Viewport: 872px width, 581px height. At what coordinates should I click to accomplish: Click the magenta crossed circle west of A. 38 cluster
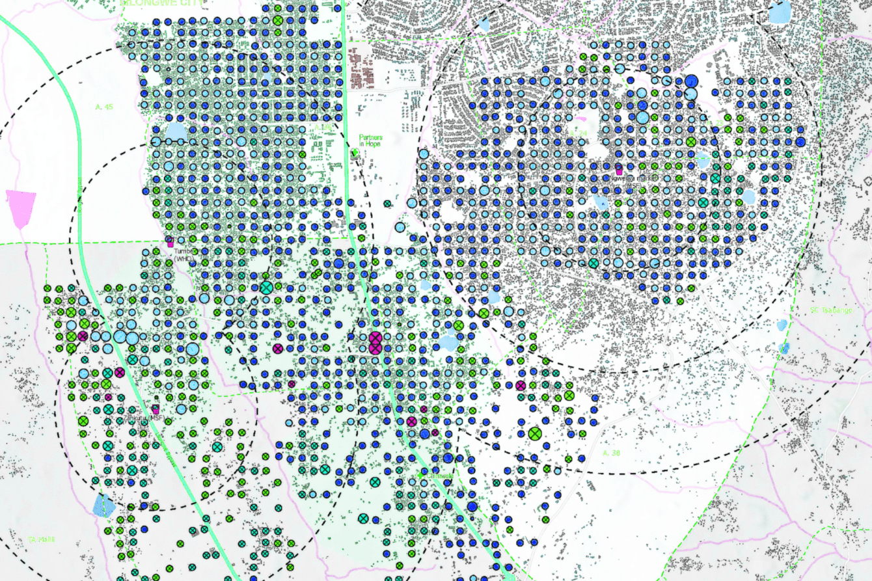click(x=520, y=386)
